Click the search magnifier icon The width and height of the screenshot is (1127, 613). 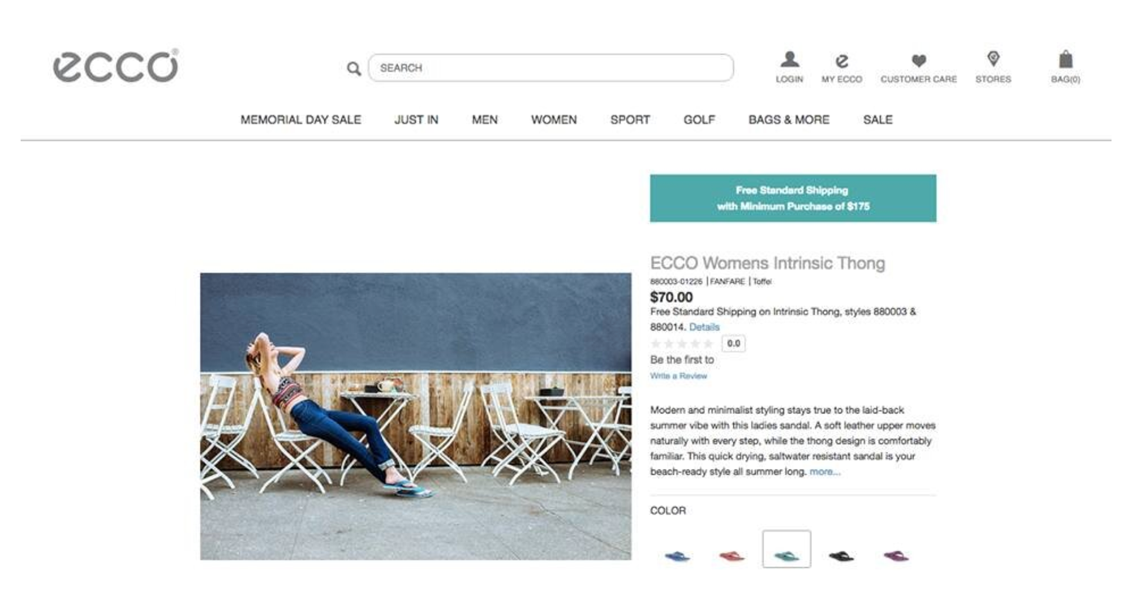pyautogui.click(x=353, y=69)
